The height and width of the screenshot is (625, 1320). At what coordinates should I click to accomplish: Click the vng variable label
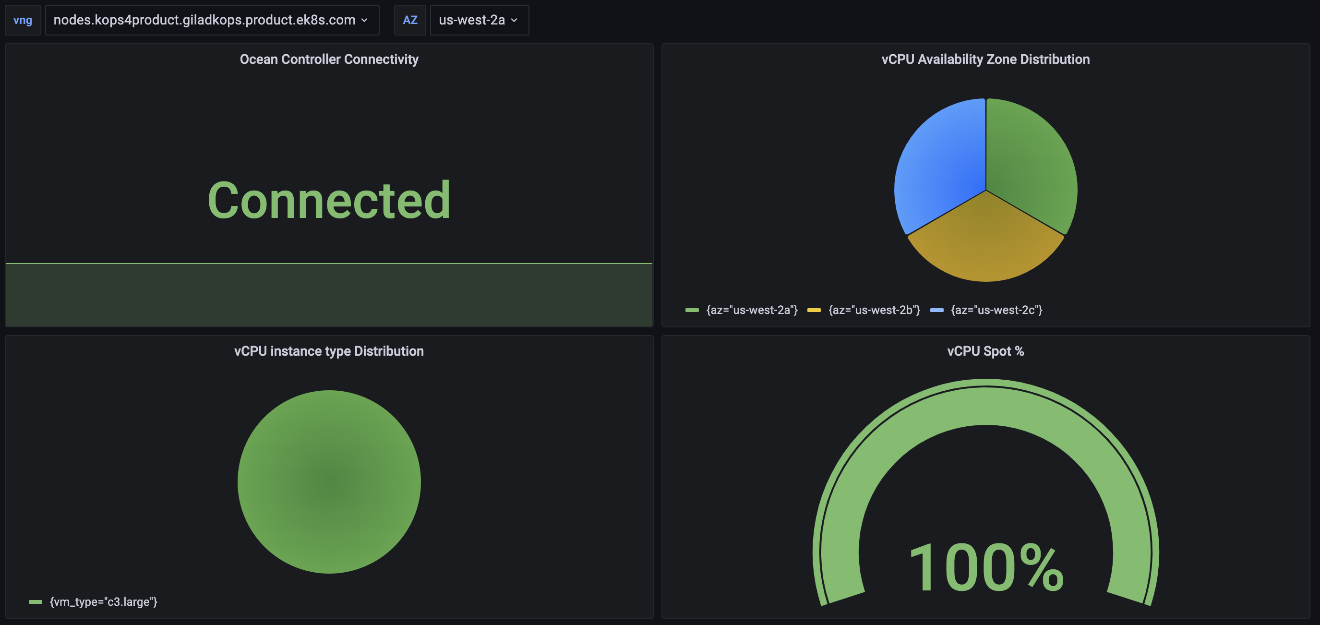(x=23, y=20)
